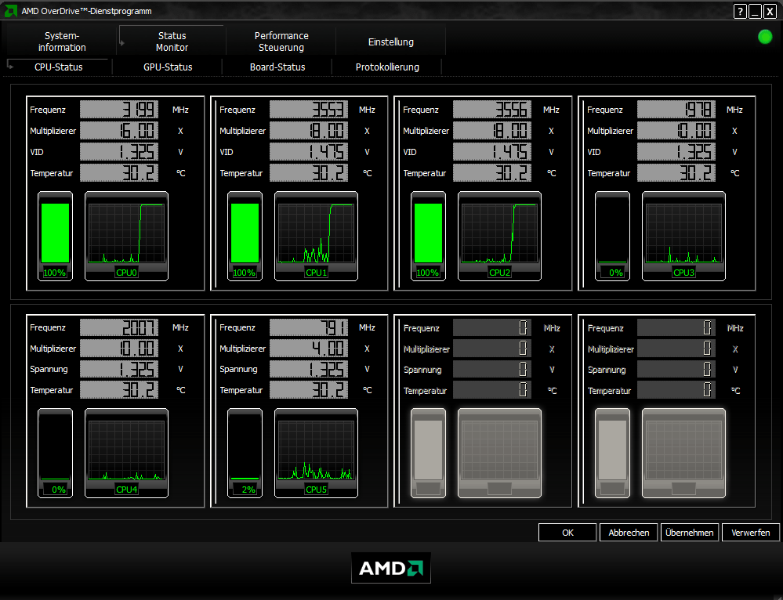Screen dimensions: 783x600
Task: Click the CPU3 0% load bar
Action: click(x=612, y=236)
